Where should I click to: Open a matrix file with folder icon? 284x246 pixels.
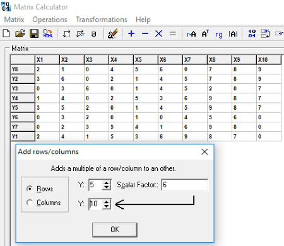pyautogui.click(x=20, y=33)
